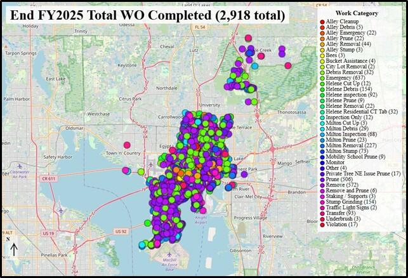Click the Debris Removal (32) legend label
Image resolution: width=408 pixels, height=278 pixels.
(x=350, y=72)
